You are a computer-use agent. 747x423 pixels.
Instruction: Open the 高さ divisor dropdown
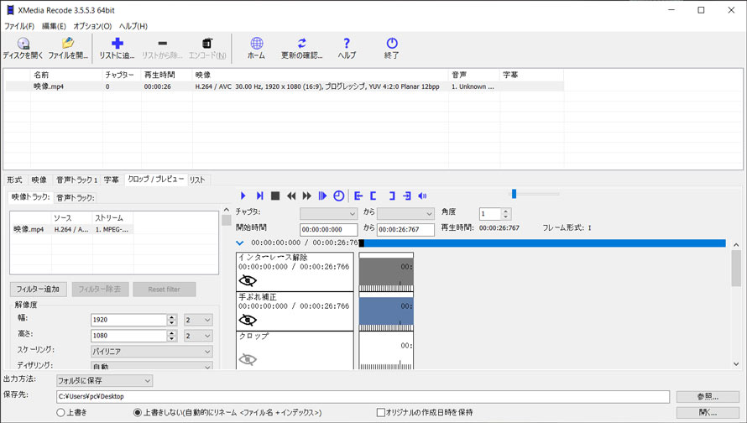pyautogui.click(x=198, y=336)
